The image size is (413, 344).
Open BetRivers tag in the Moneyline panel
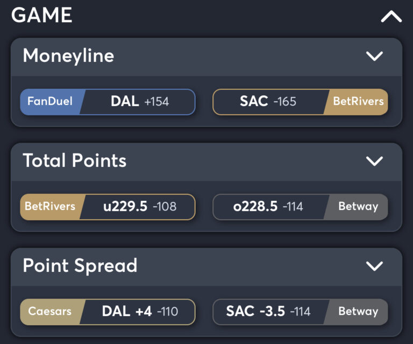[358, 102]
